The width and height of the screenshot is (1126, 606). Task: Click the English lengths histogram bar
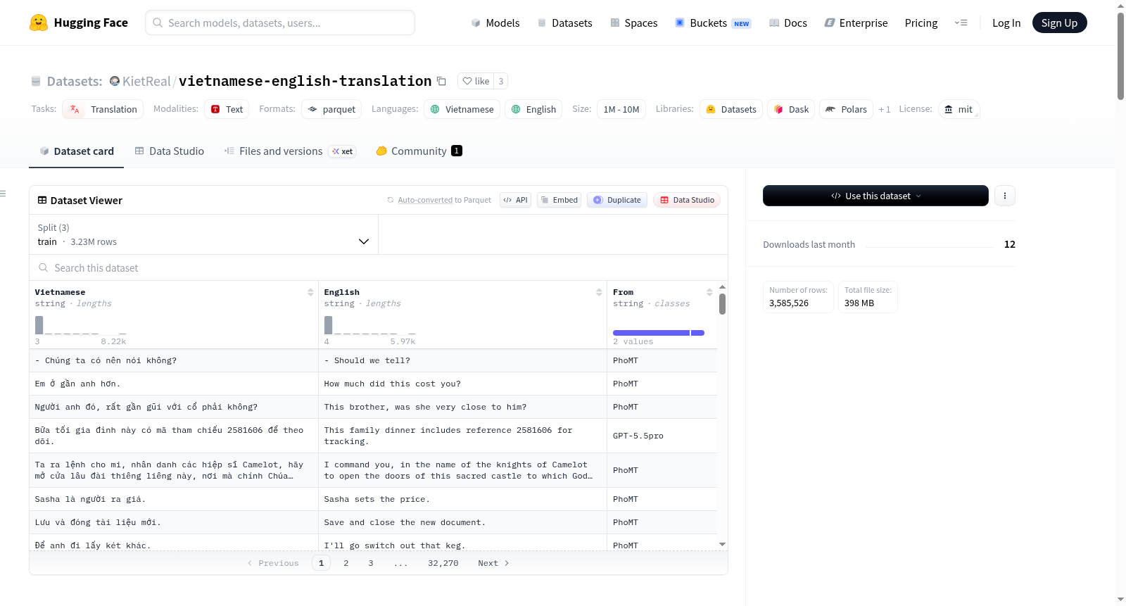329,324
